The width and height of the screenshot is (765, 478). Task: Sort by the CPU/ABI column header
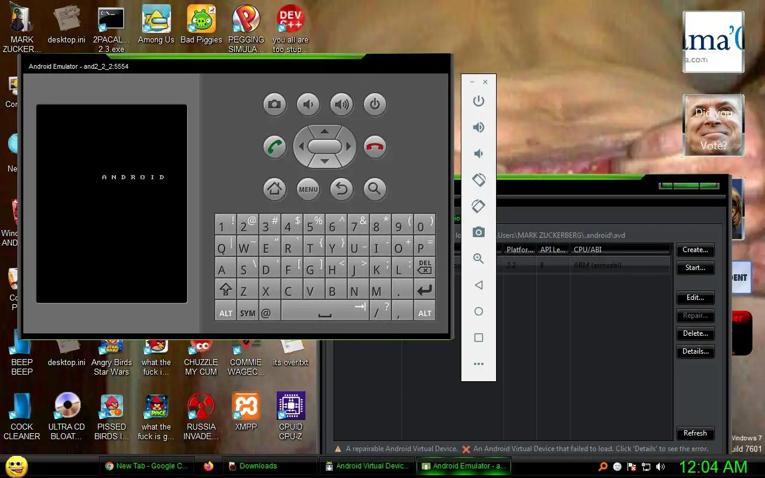(x=620, y=249)
